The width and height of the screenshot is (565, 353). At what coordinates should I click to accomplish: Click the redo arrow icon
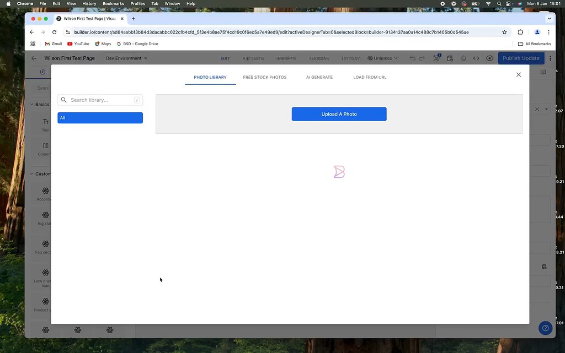420,58
